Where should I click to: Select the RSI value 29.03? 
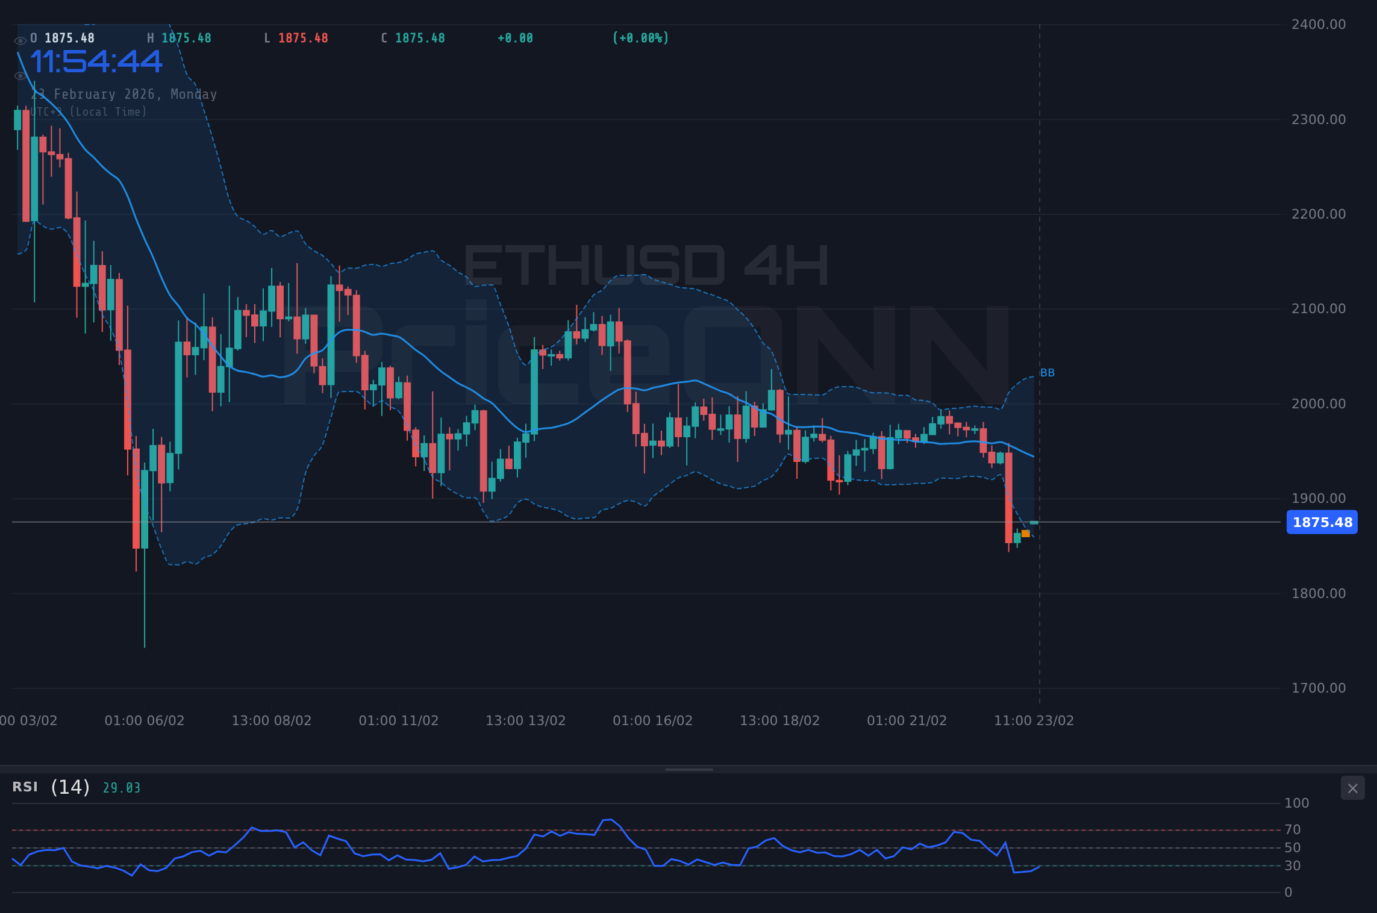tap(121, 787)
